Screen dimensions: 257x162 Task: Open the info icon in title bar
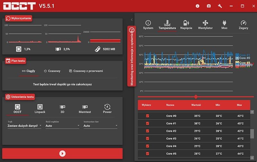point(198,6)
